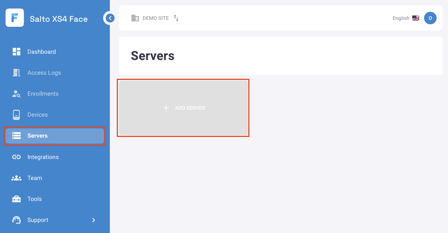Click the Salto XS4 Face logo

pyautogui.click(x=15, y=18)
